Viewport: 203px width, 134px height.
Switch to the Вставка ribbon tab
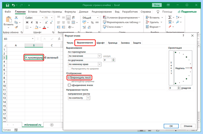32,11
